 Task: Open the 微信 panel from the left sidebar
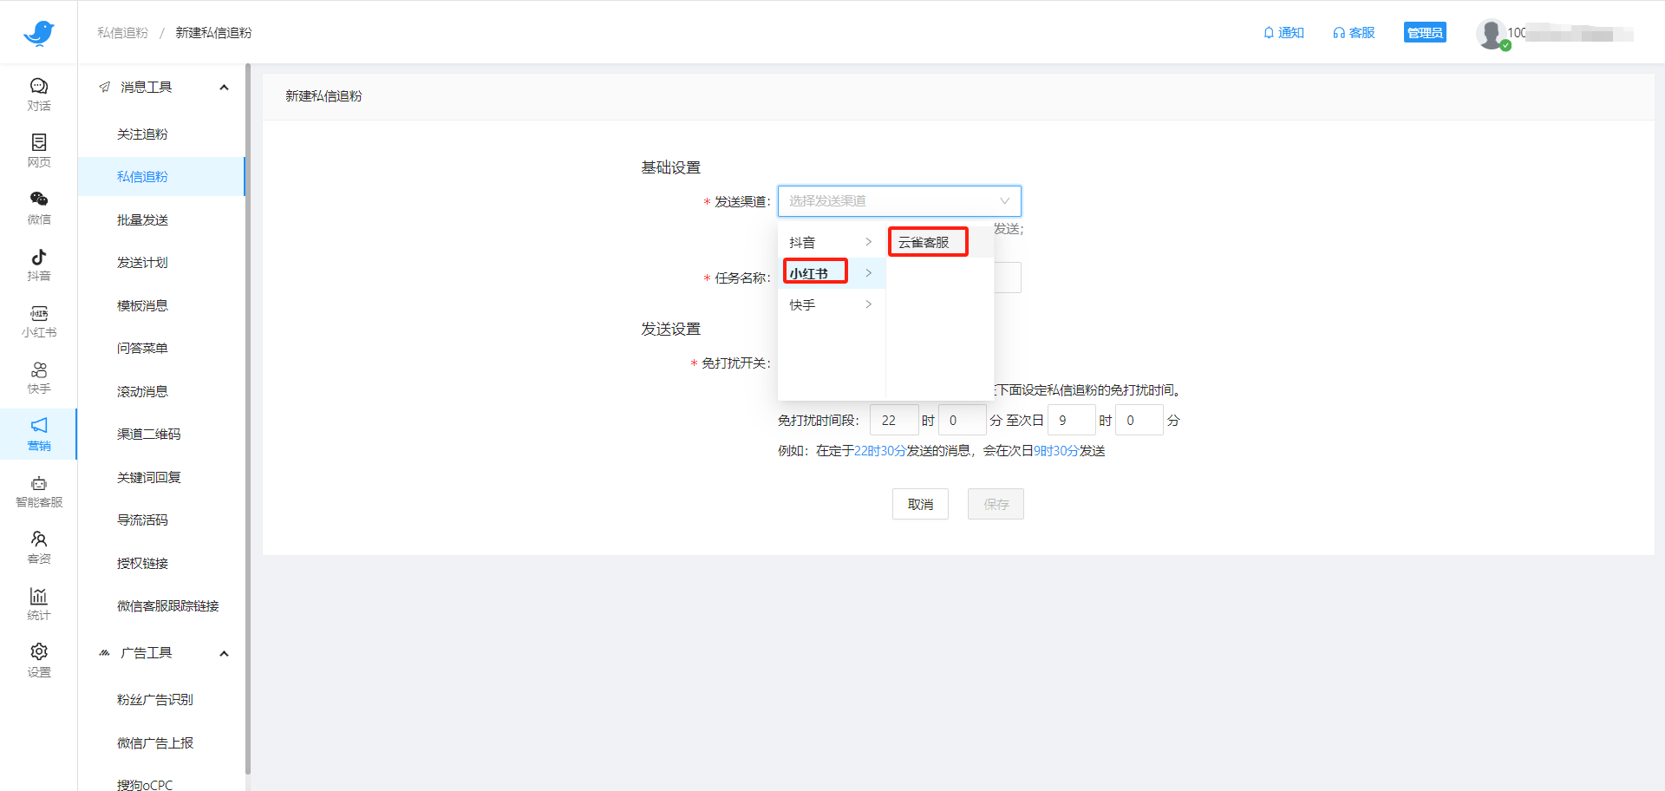pyautogui.click(x=38, y=208)
